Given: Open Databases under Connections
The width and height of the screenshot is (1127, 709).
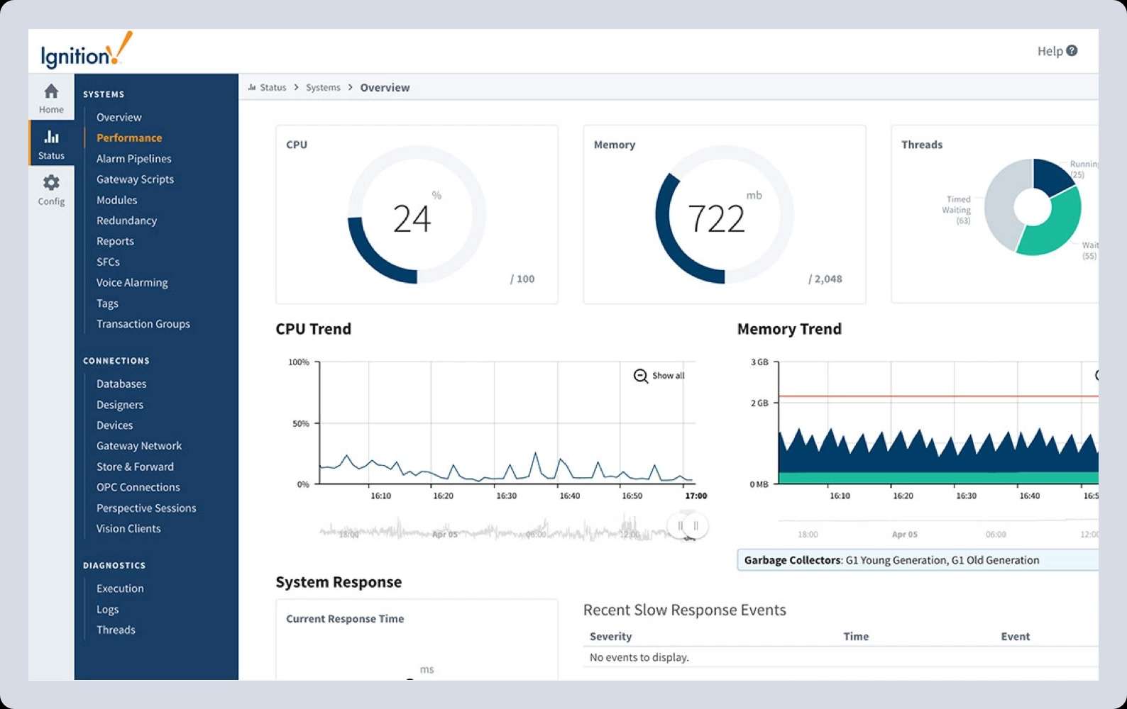Looking at the screenshot, I should (121, 384).
